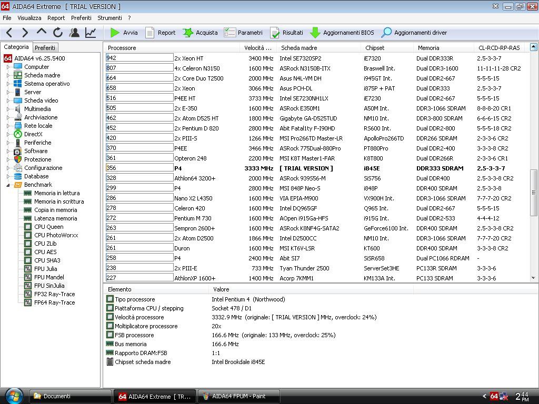Click Acquista to purchase
The image size is (539, 404).
pos(200,33)
